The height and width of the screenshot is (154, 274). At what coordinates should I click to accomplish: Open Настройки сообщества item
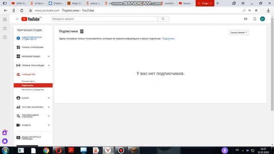(33, 89)
